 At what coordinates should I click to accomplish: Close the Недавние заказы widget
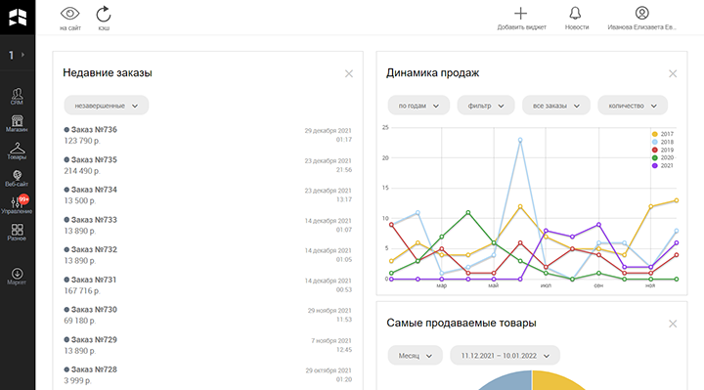[349, 73]
